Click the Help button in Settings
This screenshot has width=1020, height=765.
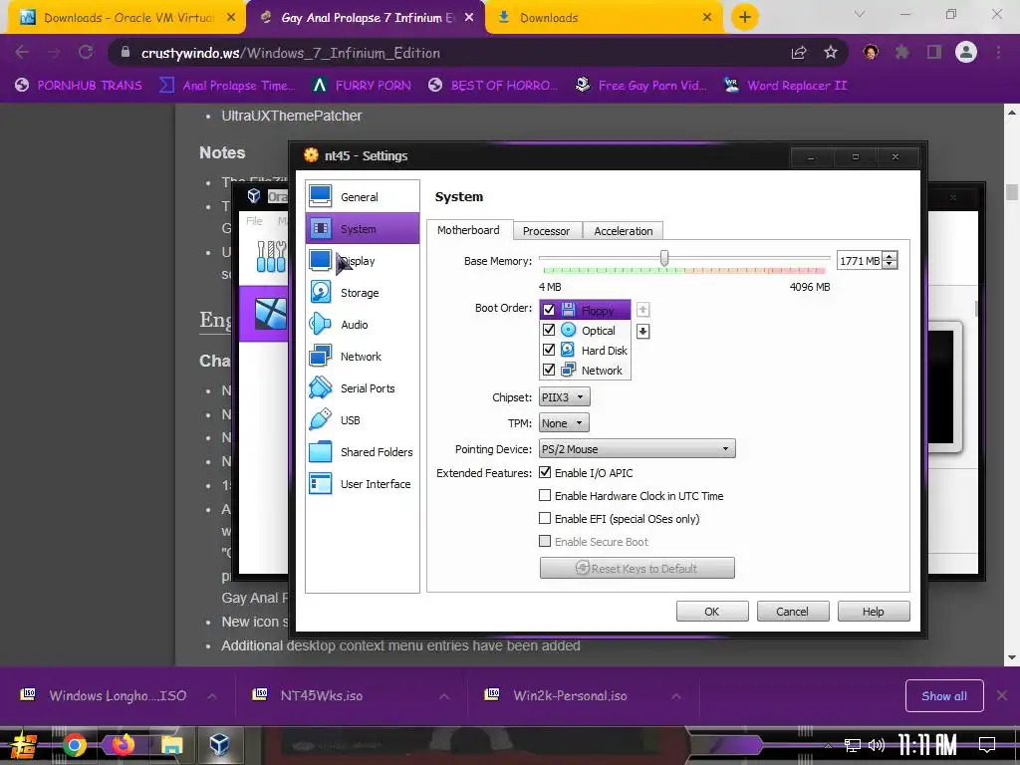(x=873, y=612)
